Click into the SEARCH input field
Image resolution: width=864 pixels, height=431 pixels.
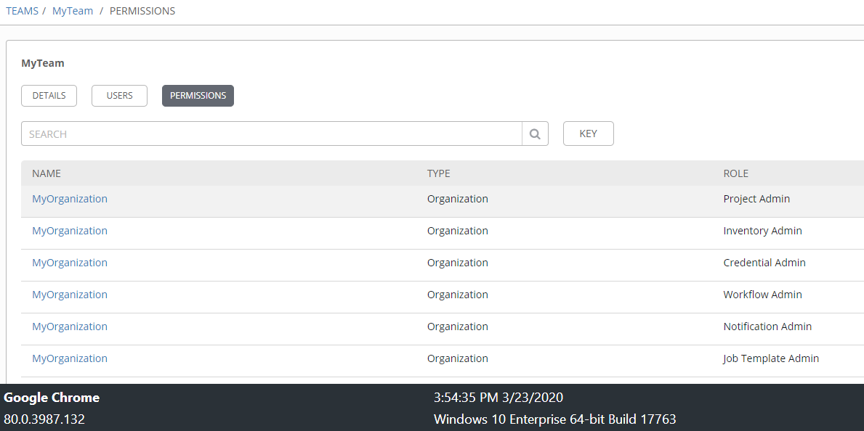click(272, 134)
